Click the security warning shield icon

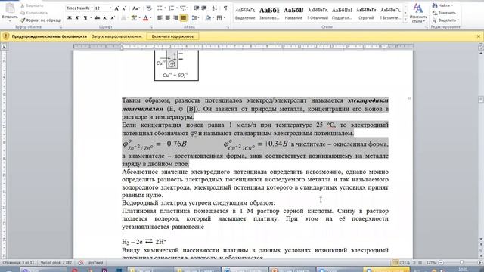point(5,36)
